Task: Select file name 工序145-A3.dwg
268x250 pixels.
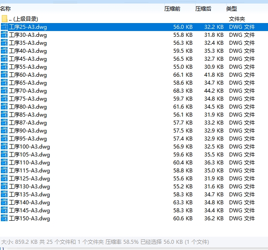Action: click(x=29, y=211)
